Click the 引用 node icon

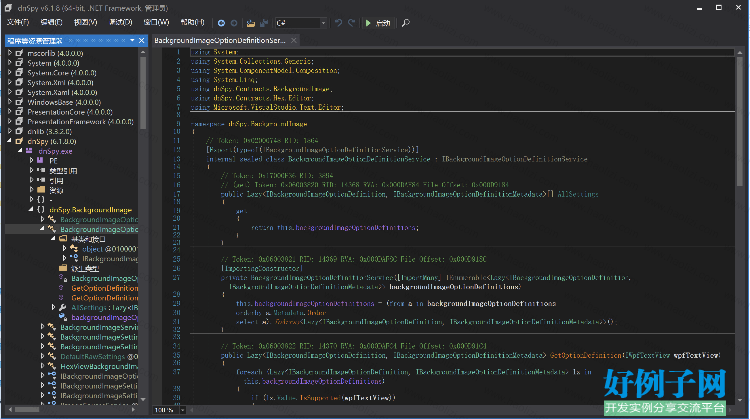point(41,180)
